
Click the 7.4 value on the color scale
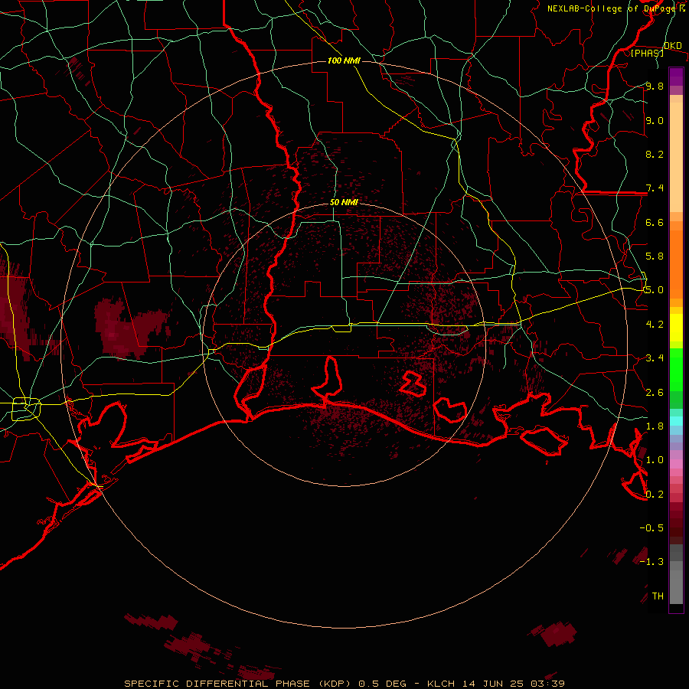point(655,188)
